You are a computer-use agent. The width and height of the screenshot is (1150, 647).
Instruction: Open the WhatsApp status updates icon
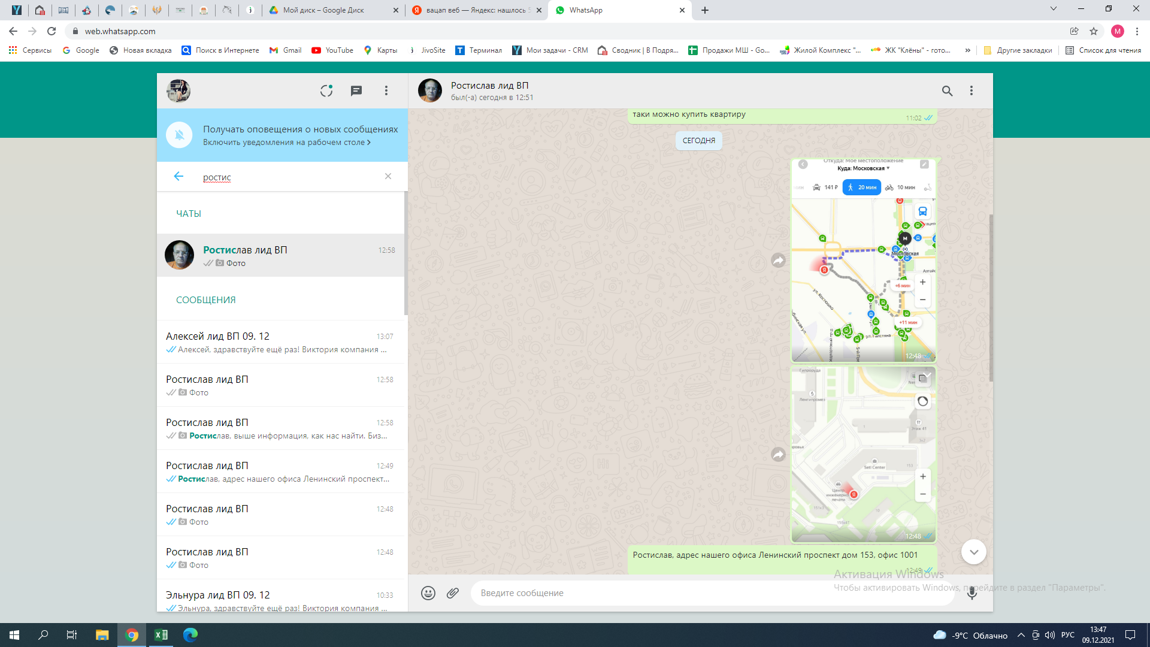326,90
